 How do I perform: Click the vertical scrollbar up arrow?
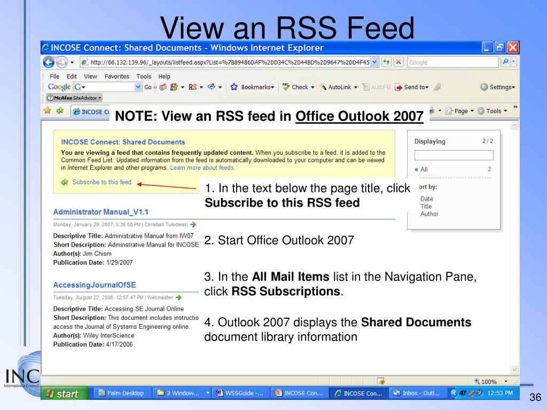514,125
